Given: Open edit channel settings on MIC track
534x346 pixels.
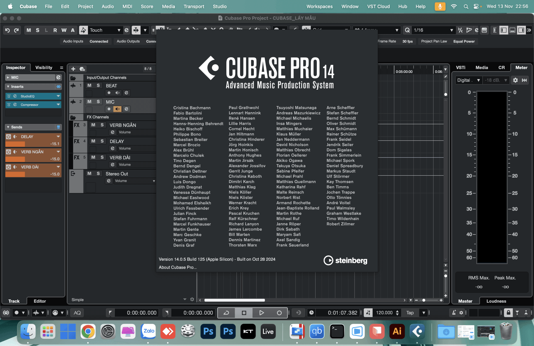Looking at the screenshot, I should coord(126,109).
